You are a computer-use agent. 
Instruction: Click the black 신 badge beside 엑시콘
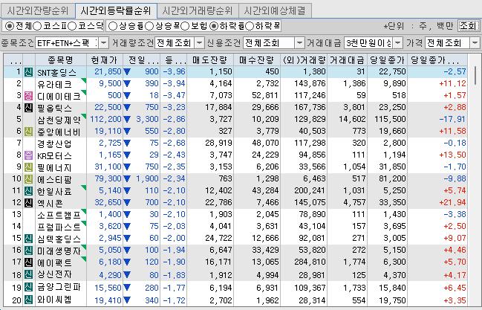coord(28,202)
